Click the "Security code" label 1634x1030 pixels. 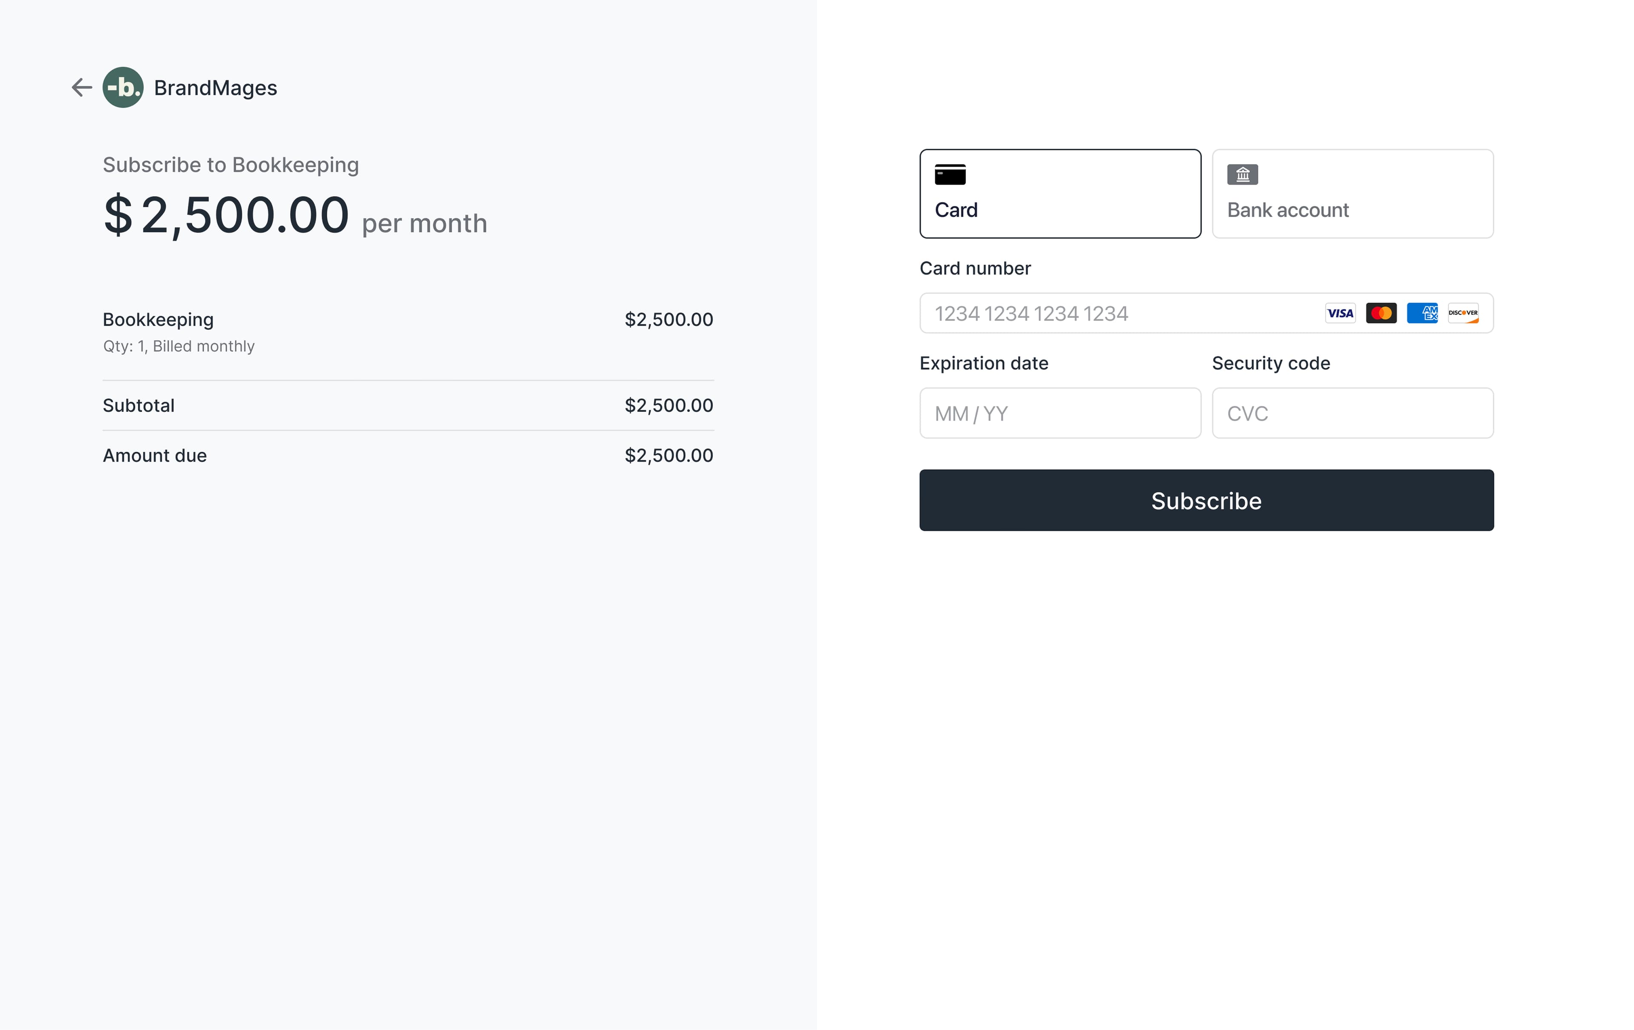click(1271, 364)
